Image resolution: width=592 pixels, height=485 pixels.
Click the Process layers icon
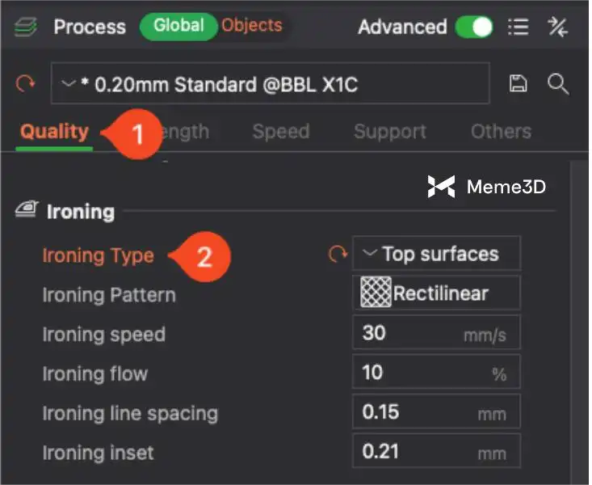[x=26, y=27]
